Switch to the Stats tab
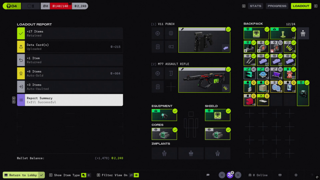 click(255, 6)
